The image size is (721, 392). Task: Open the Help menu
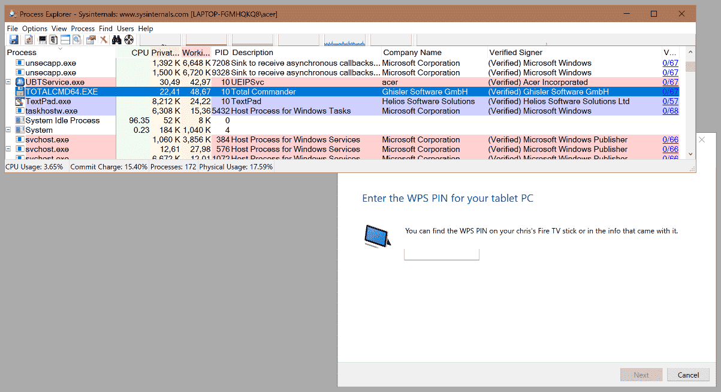pos(146,28)
